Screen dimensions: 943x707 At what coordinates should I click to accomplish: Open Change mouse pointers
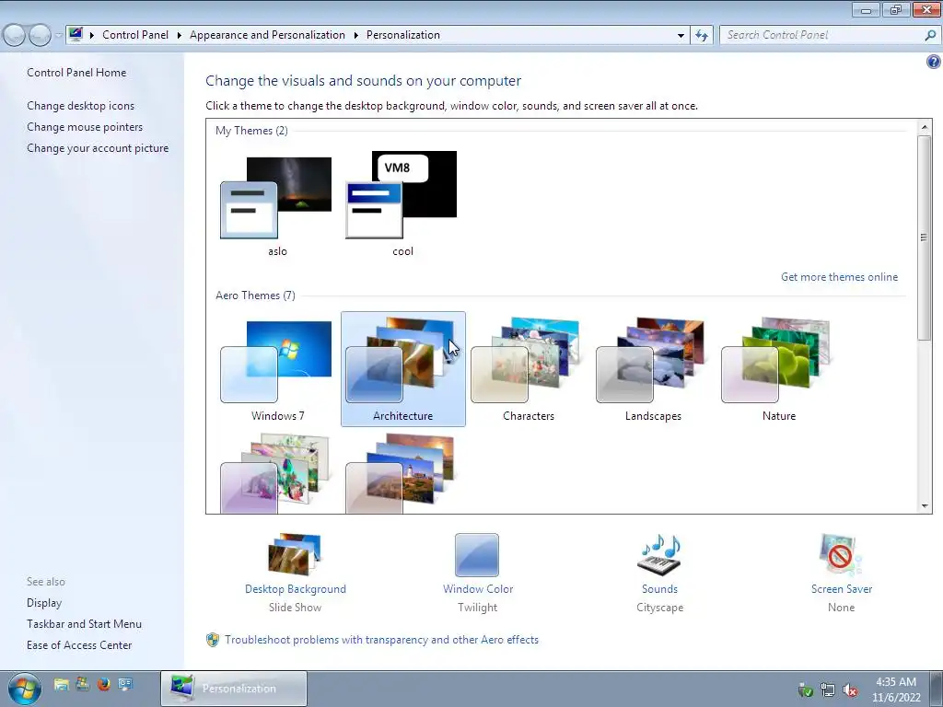[85, 127]
